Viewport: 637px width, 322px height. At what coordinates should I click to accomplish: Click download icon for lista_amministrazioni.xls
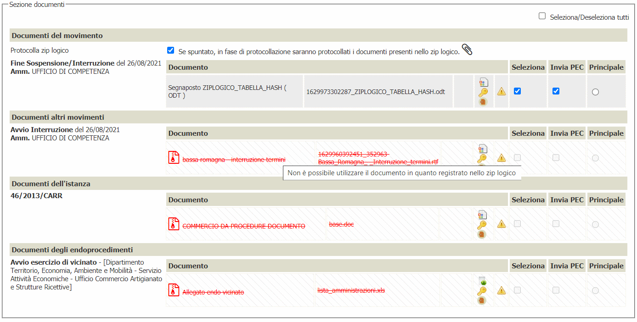point(482,281)
